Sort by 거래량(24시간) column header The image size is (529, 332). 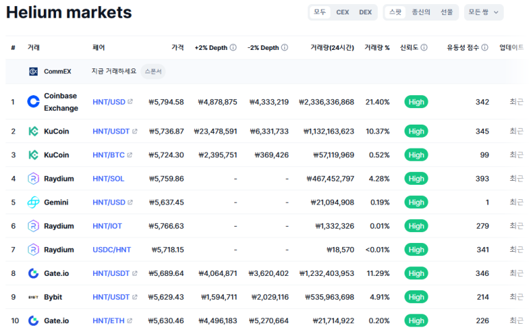tap(333, 47)
